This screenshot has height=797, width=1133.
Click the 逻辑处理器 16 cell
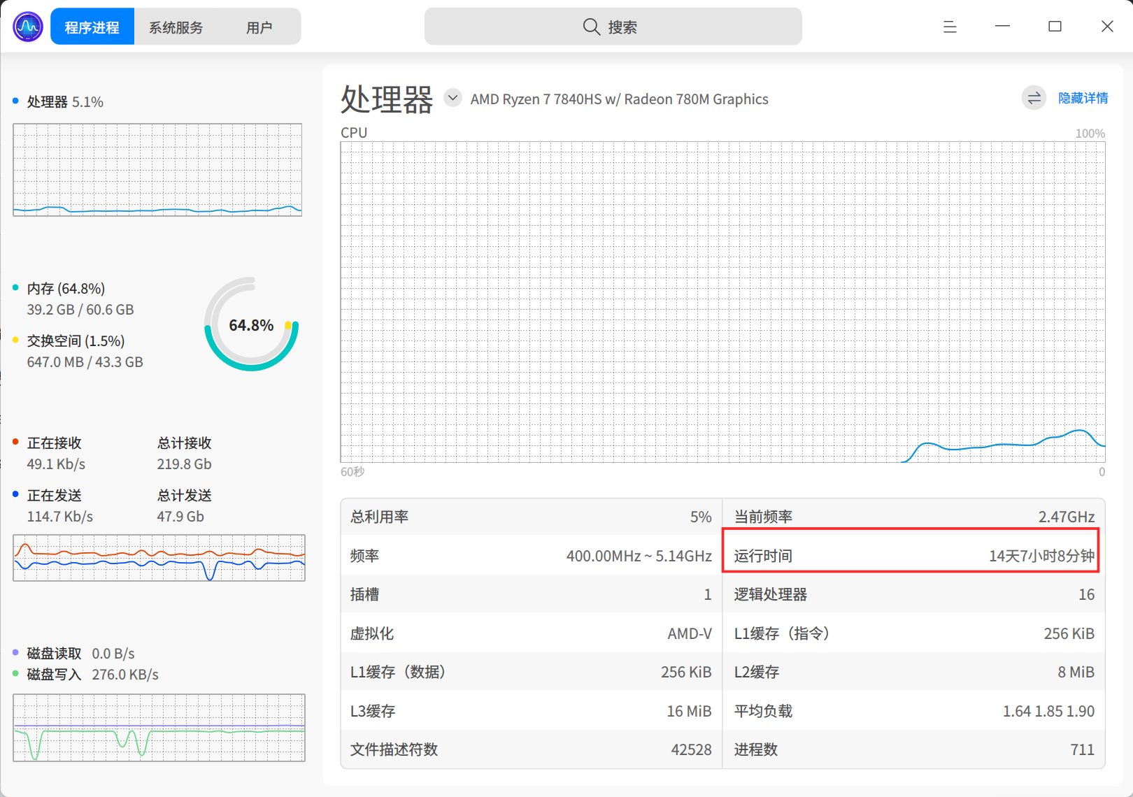(914, 594)
